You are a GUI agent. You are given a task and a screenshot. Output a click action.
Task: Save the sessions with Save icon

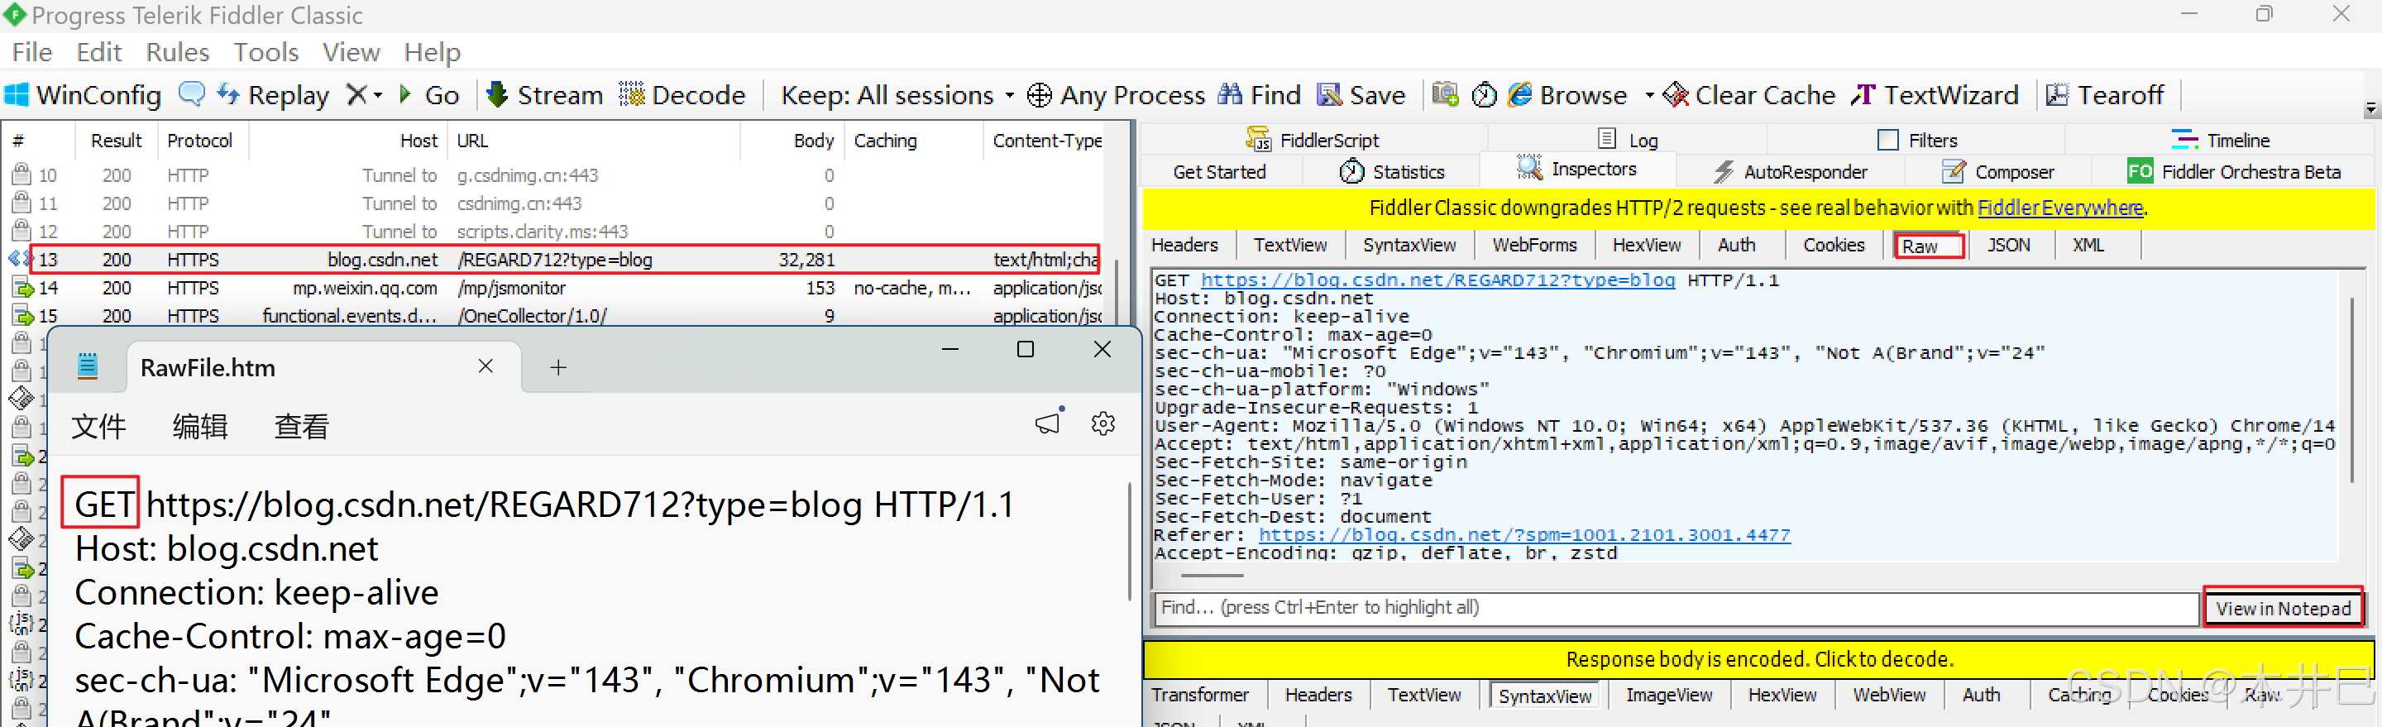coord(1361,95)
